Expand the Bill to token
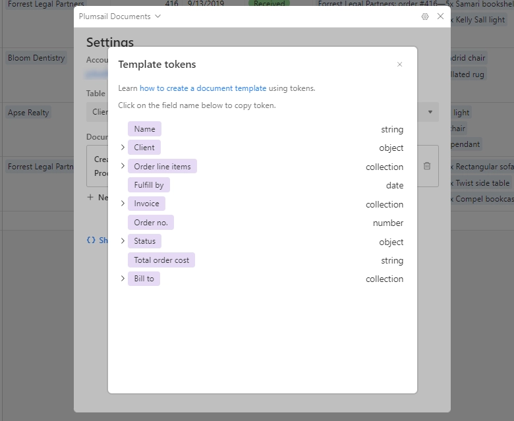The width and height of the screenshot is (514, 421). click(123, 279)
